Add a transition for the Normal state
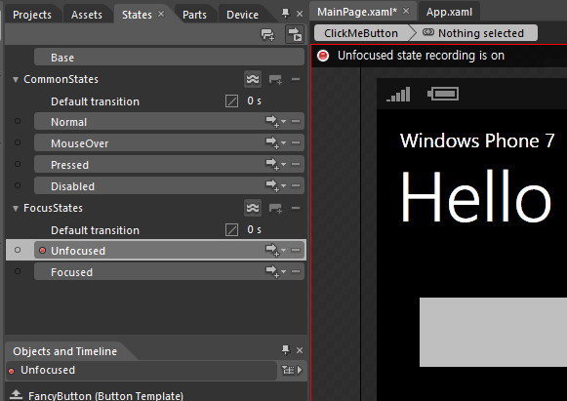This screenshot has width=567, height=401. pos(272,122)
